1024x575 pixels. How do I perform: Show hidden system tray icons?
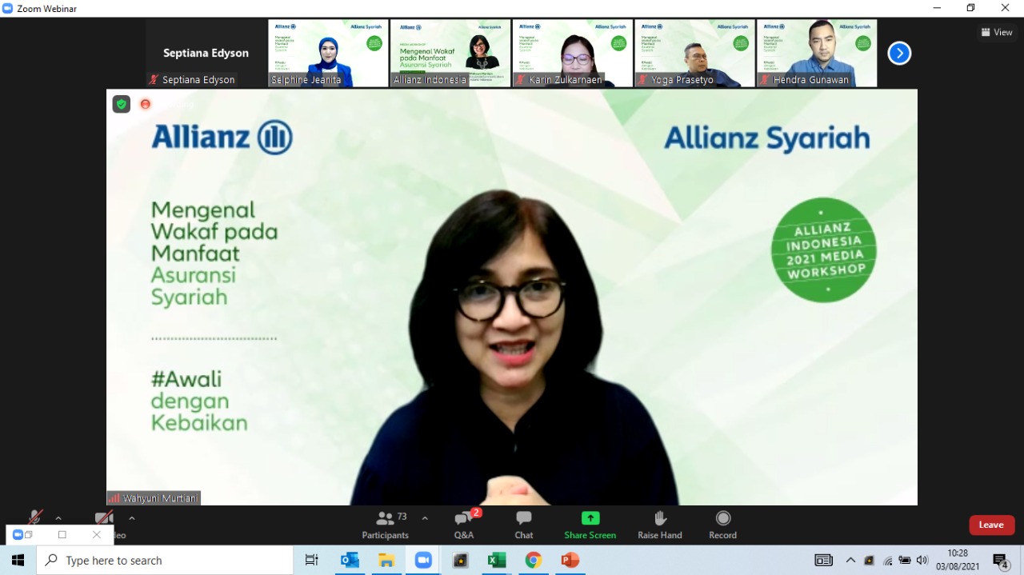click(x=850, y=561)
